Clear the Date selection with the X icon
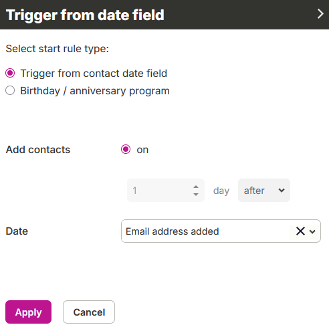The height and width of the screenshot is (333, 329). [300, 231]
